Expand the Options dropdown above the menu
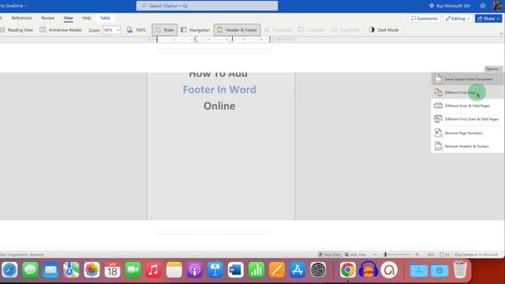This screenshot has height=284, width=505. [x=493, y=69]
